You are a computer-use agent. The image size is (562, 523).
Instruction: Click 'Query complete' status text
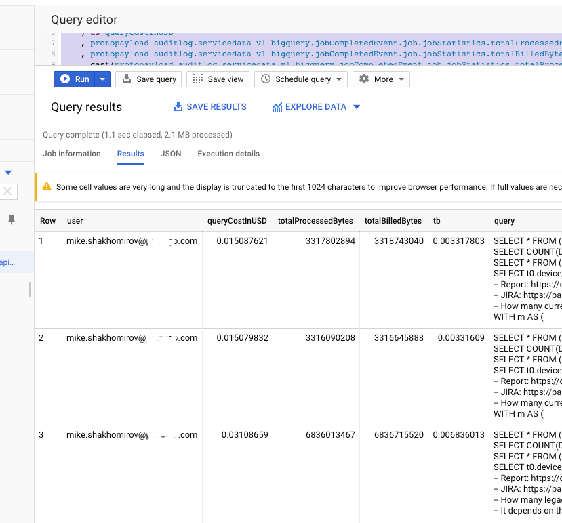tap(137, 135)
